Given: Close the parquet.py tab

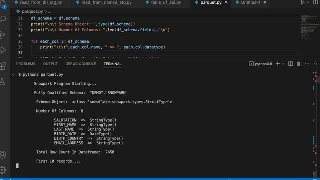Looking at the screenshot, I should pos(226,2).
